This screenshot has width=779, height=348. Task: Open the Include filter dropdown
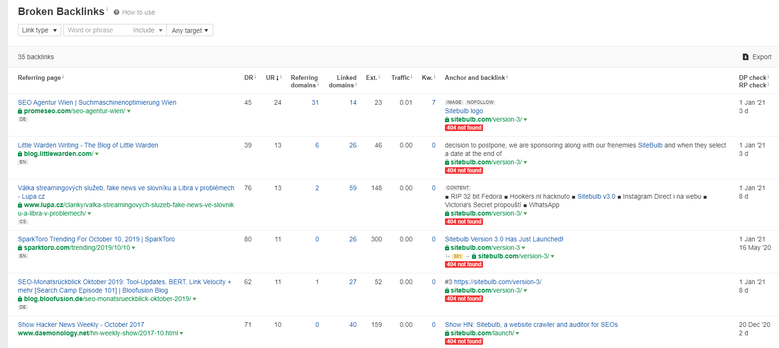pyautogui.click(x=148, y=30)
